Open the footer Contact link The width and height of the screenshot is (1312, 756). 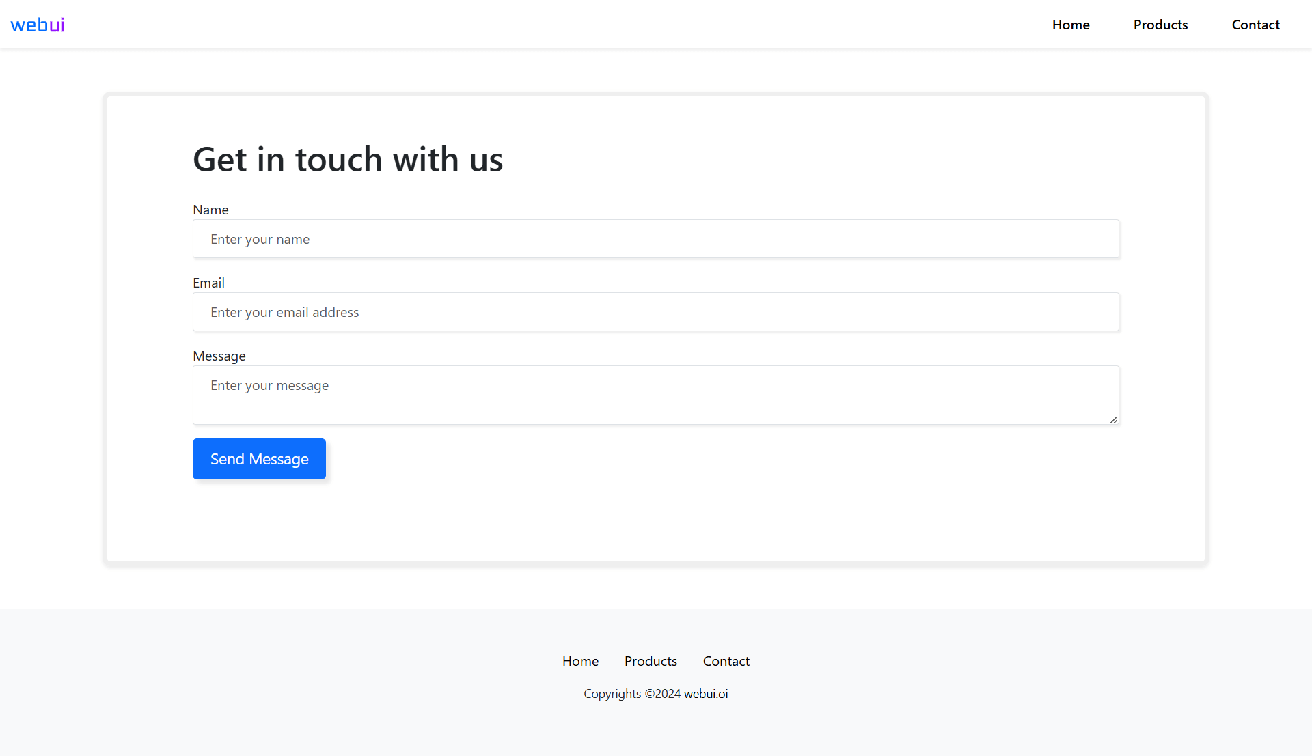click(726, 661)
